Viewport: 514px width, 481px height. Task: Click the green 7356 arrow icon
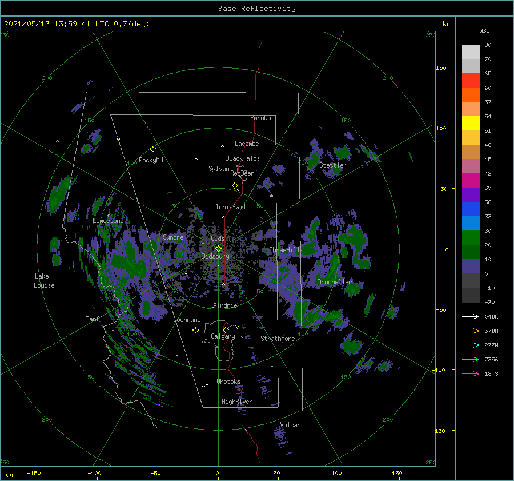tap(471, 360)
